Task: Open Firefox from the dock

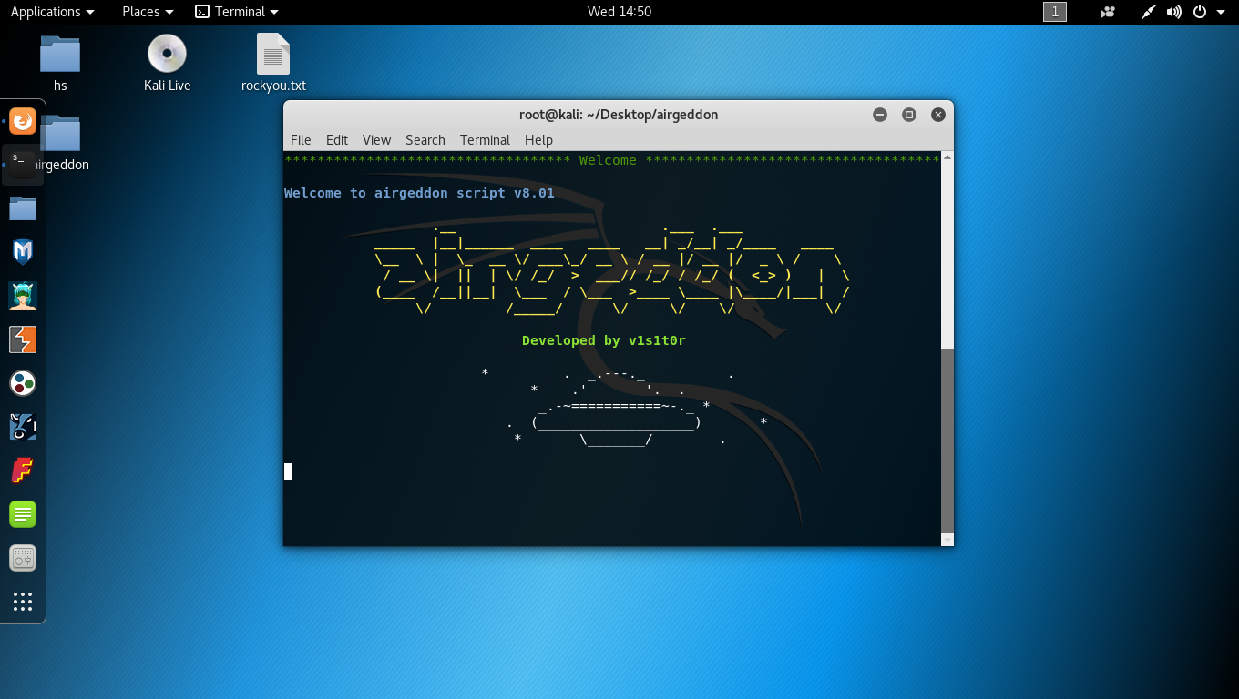Action: 23,121
